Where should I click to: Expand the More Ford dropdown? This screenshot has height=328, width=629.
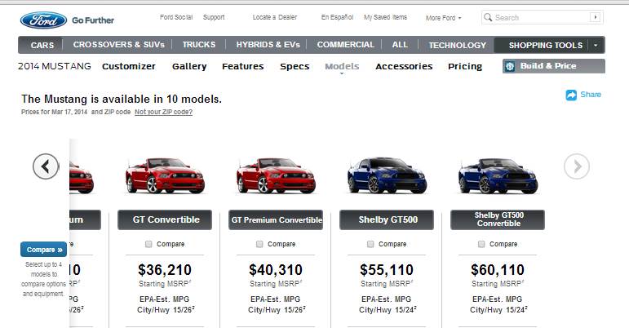[x=443, y=18]
